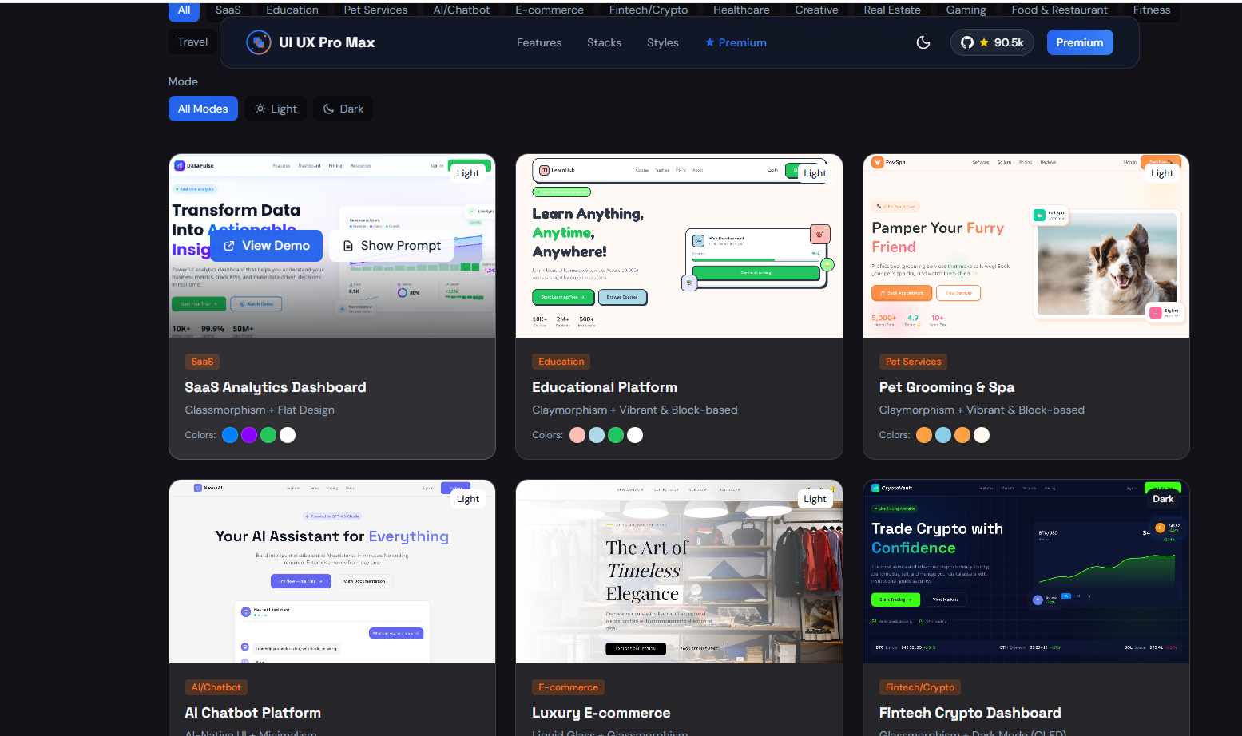Click the blue swatch on SaaS Analytics card
1242x736 pixels.
230,435
